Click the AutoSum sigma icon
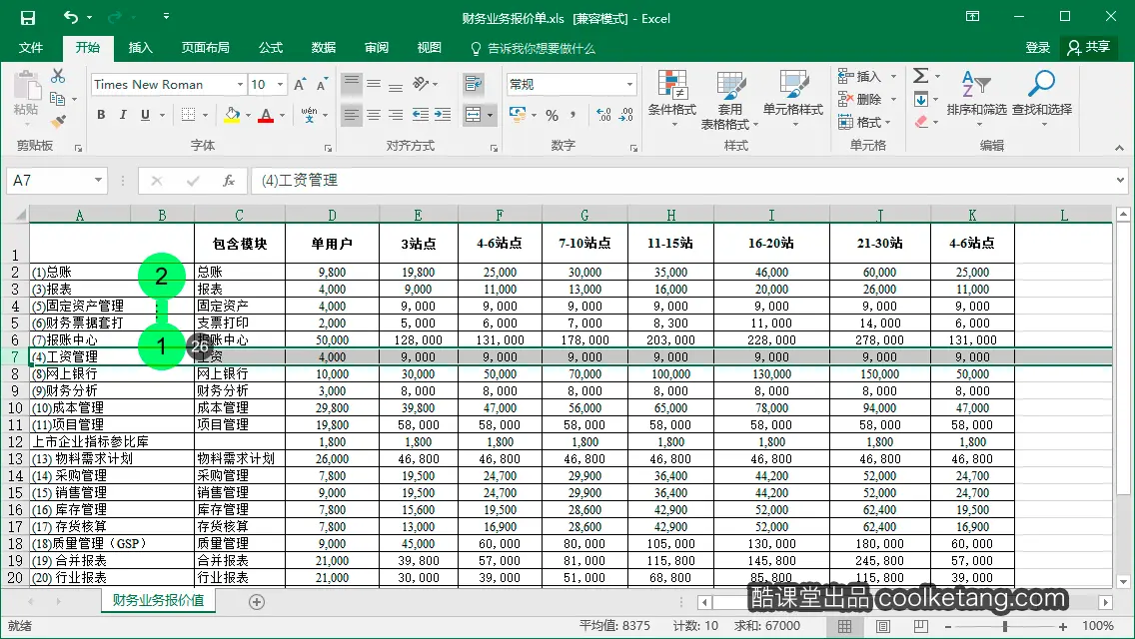 (x=921, y=75)
